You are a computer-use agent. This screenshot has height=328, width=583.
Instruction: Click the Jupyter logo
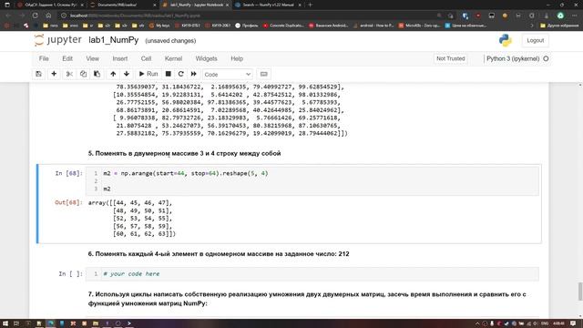pos(58,40)
